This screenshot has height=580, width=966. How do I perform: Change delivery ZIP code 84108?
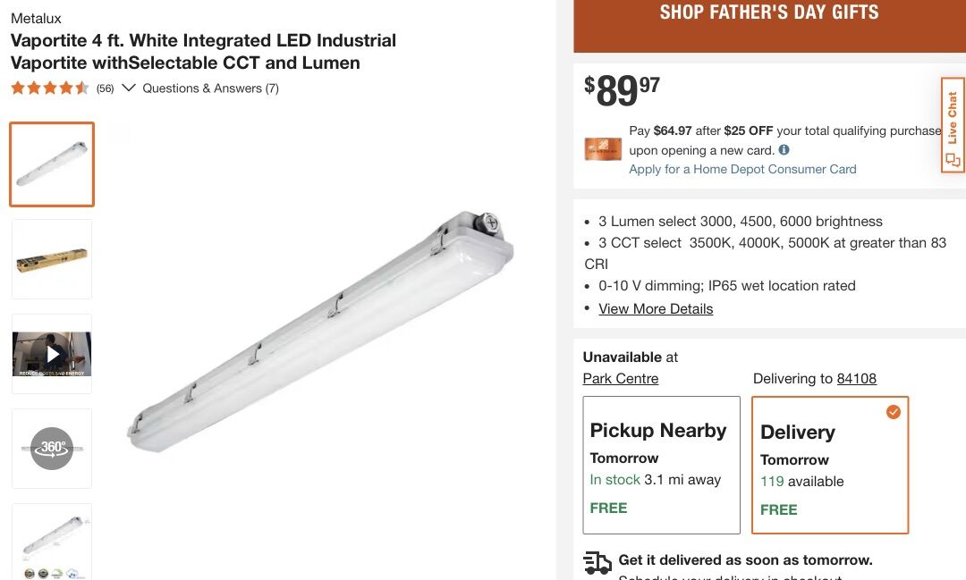tap(856, 378)
